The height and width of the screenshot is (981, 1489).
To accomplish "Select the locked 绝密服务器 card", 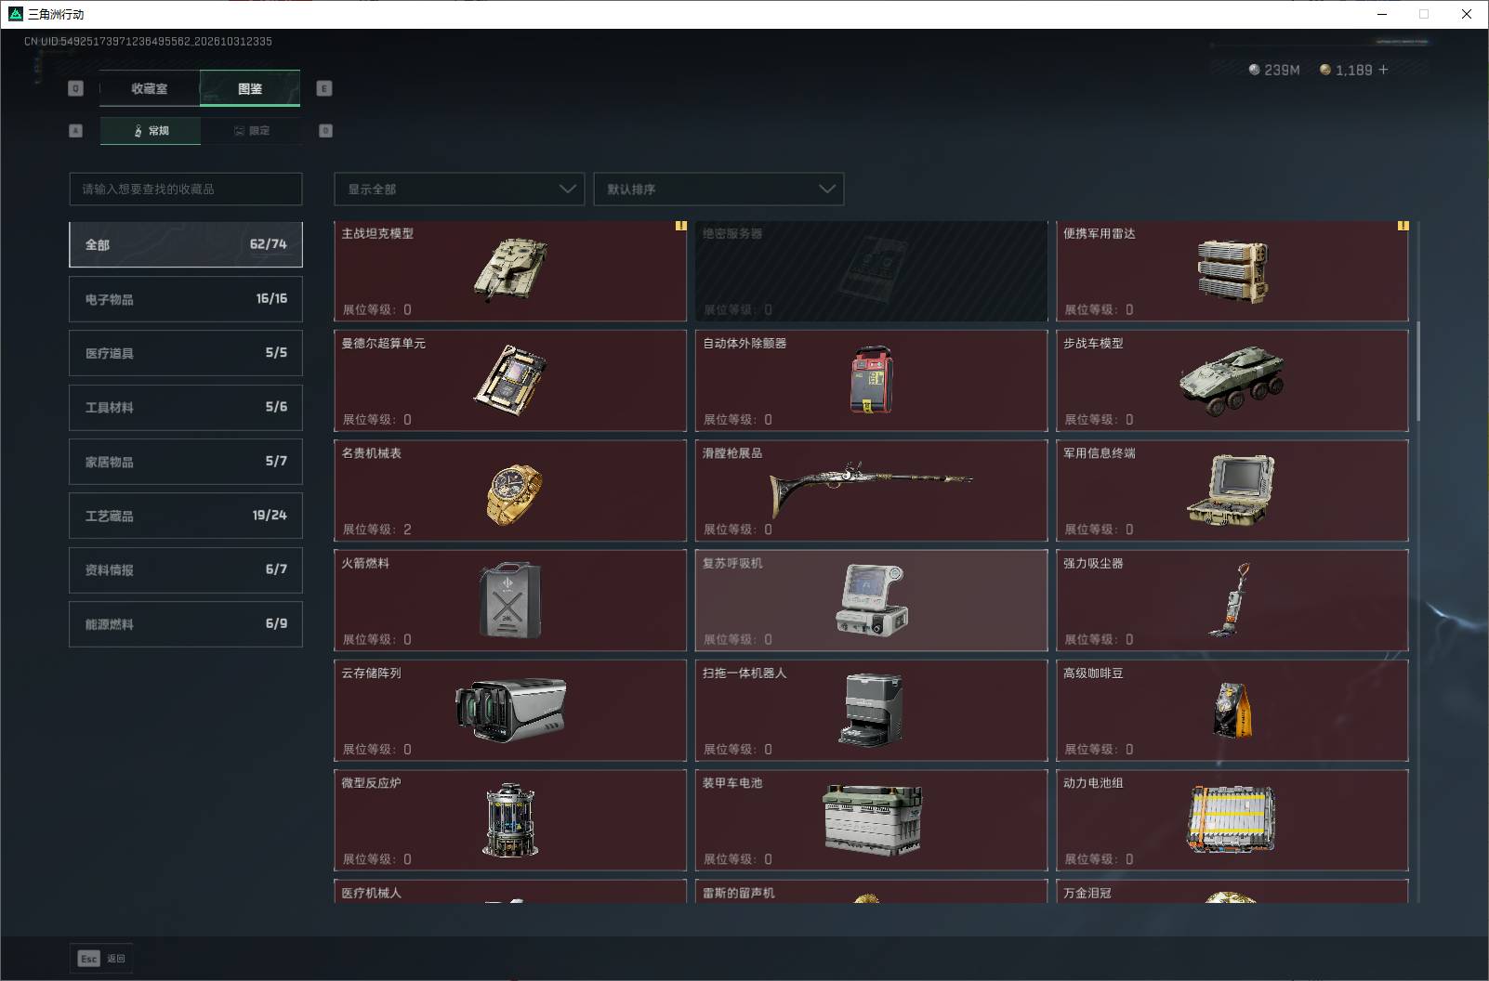I will coord(872,271).
